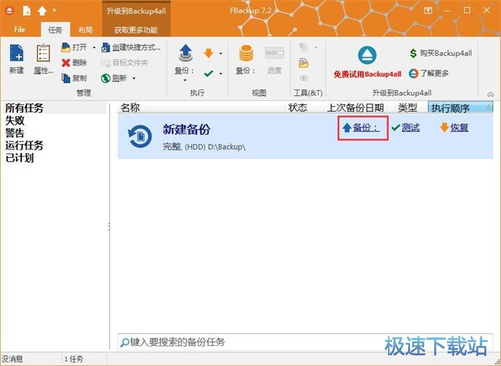
Task: Select Failed (失败) in the task filter list
Action: pyautogui.click(x=15, y=120)
